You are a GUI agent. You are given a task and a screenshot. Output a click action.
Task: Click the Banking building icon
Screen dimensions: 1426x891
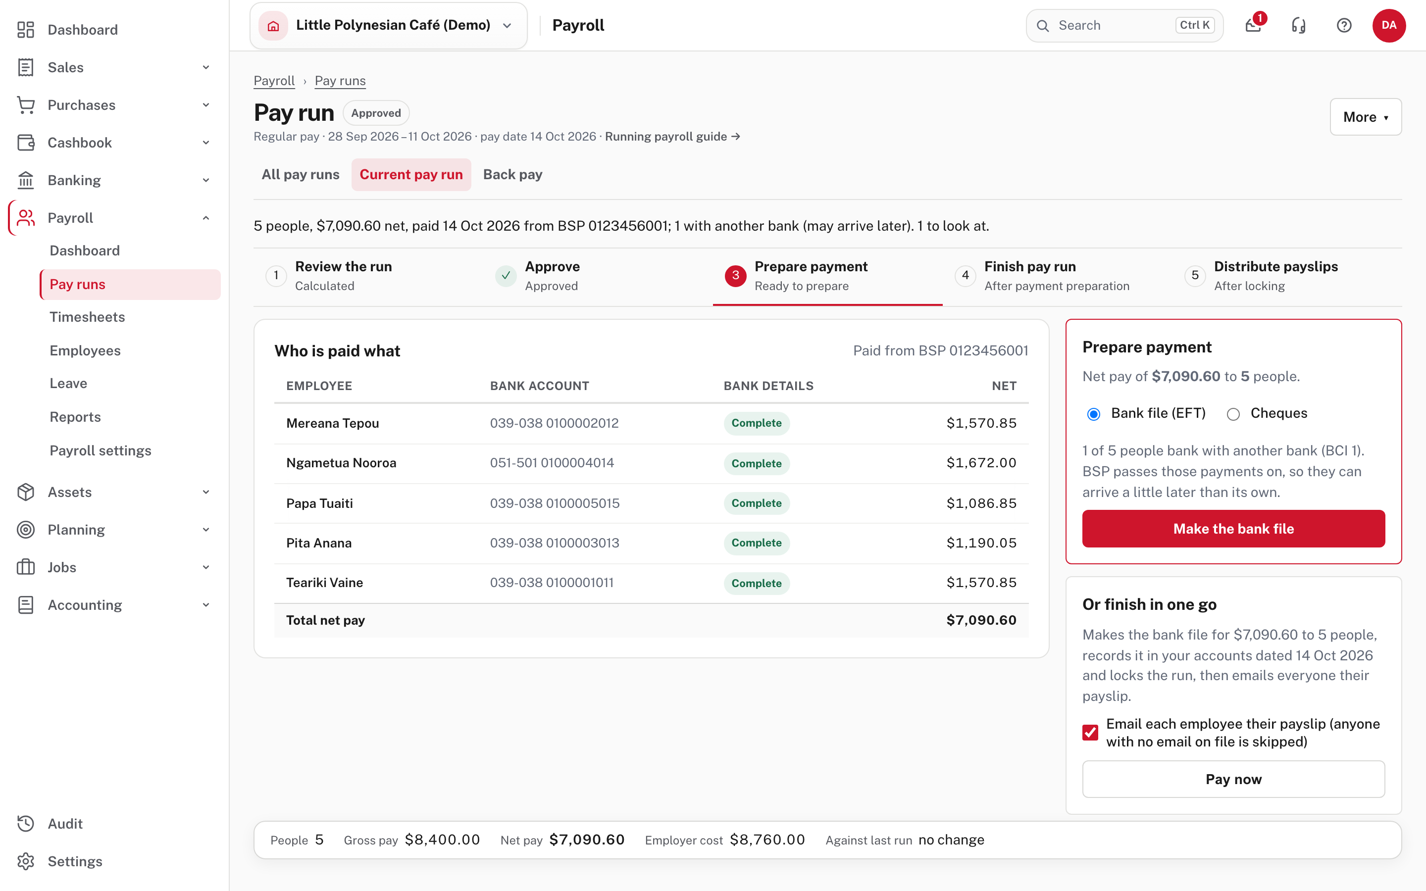(x=25, y=180)
